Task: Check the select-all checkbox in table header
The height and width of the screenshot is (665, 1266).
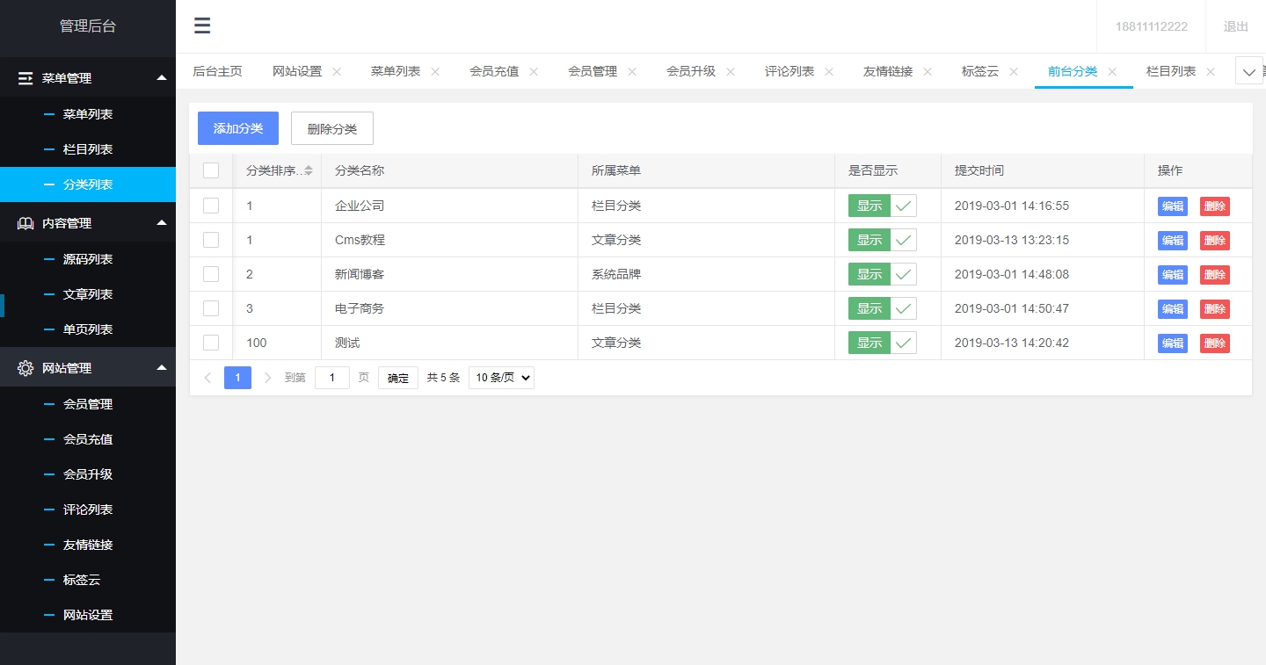Action: [x=211, y=170]
